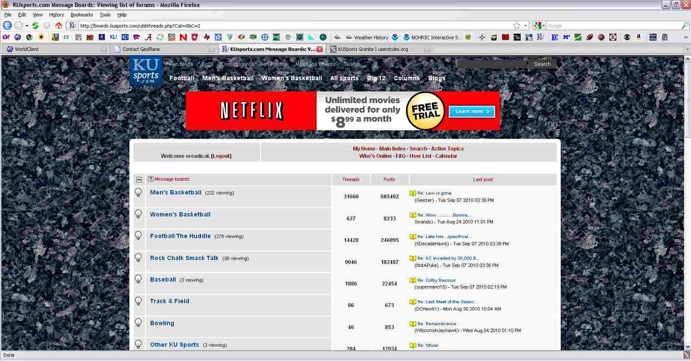This screenshot has width=691, height=361.
Task: Click the lightbulb icon beside Baseball
Action: coord(138,279)
